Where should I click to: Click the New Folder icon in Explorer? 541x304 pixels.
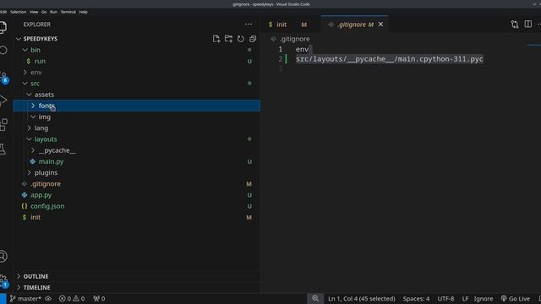[x=228, y=39]
